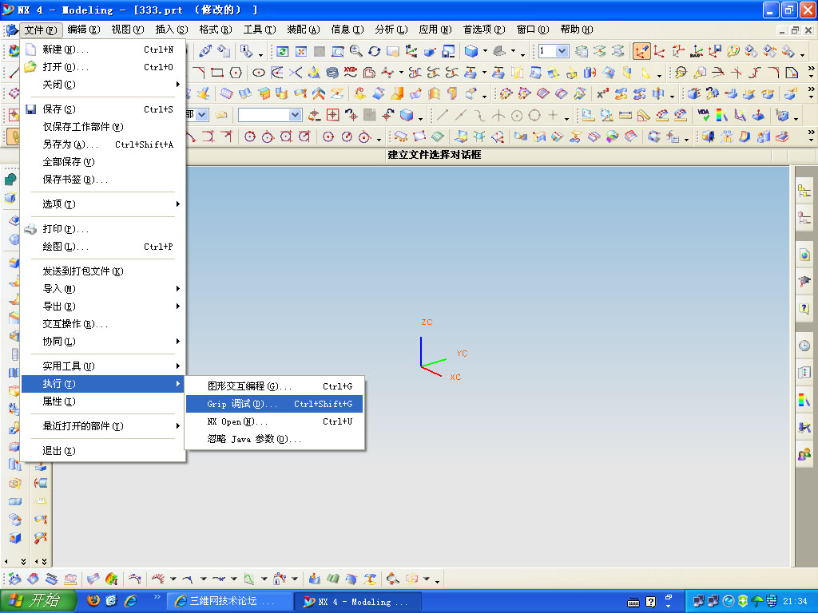Choose NX Open(N) from the submenu

point(275,421)
